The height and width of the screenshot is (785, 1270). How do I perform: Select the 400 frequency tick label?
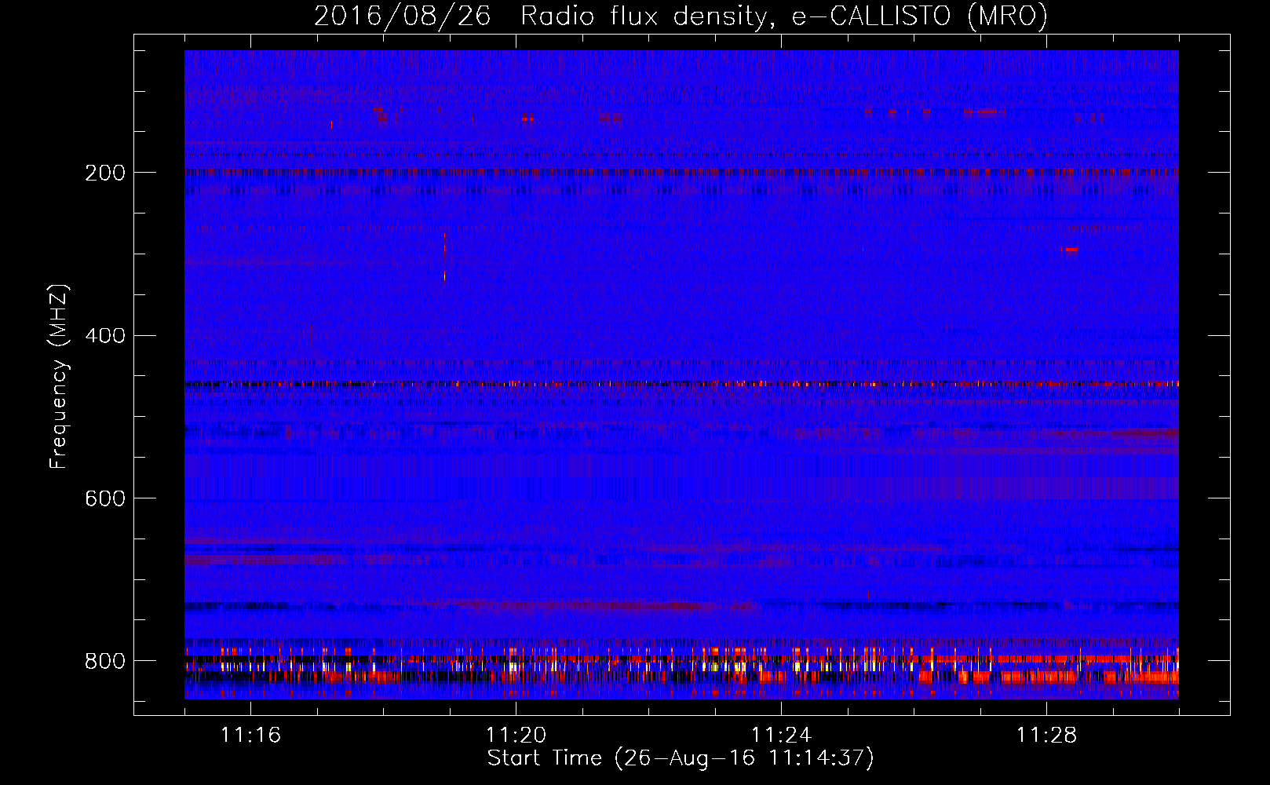tap(104, 336)
